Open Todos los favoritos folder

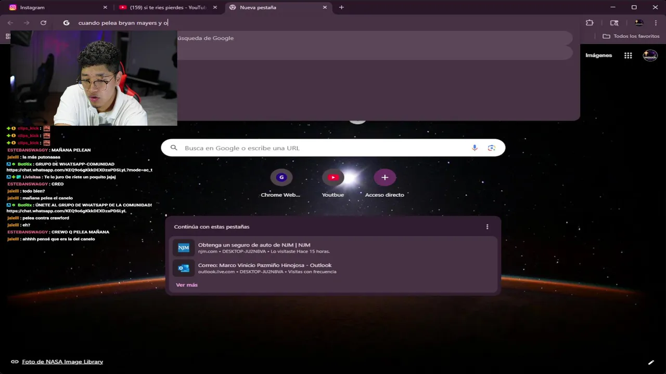pos(631,36)
